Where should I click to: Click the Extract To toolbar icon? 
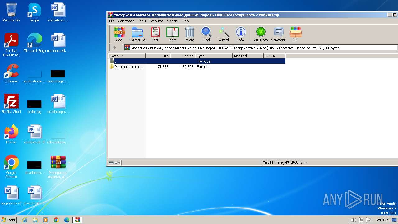pos(137,34)
